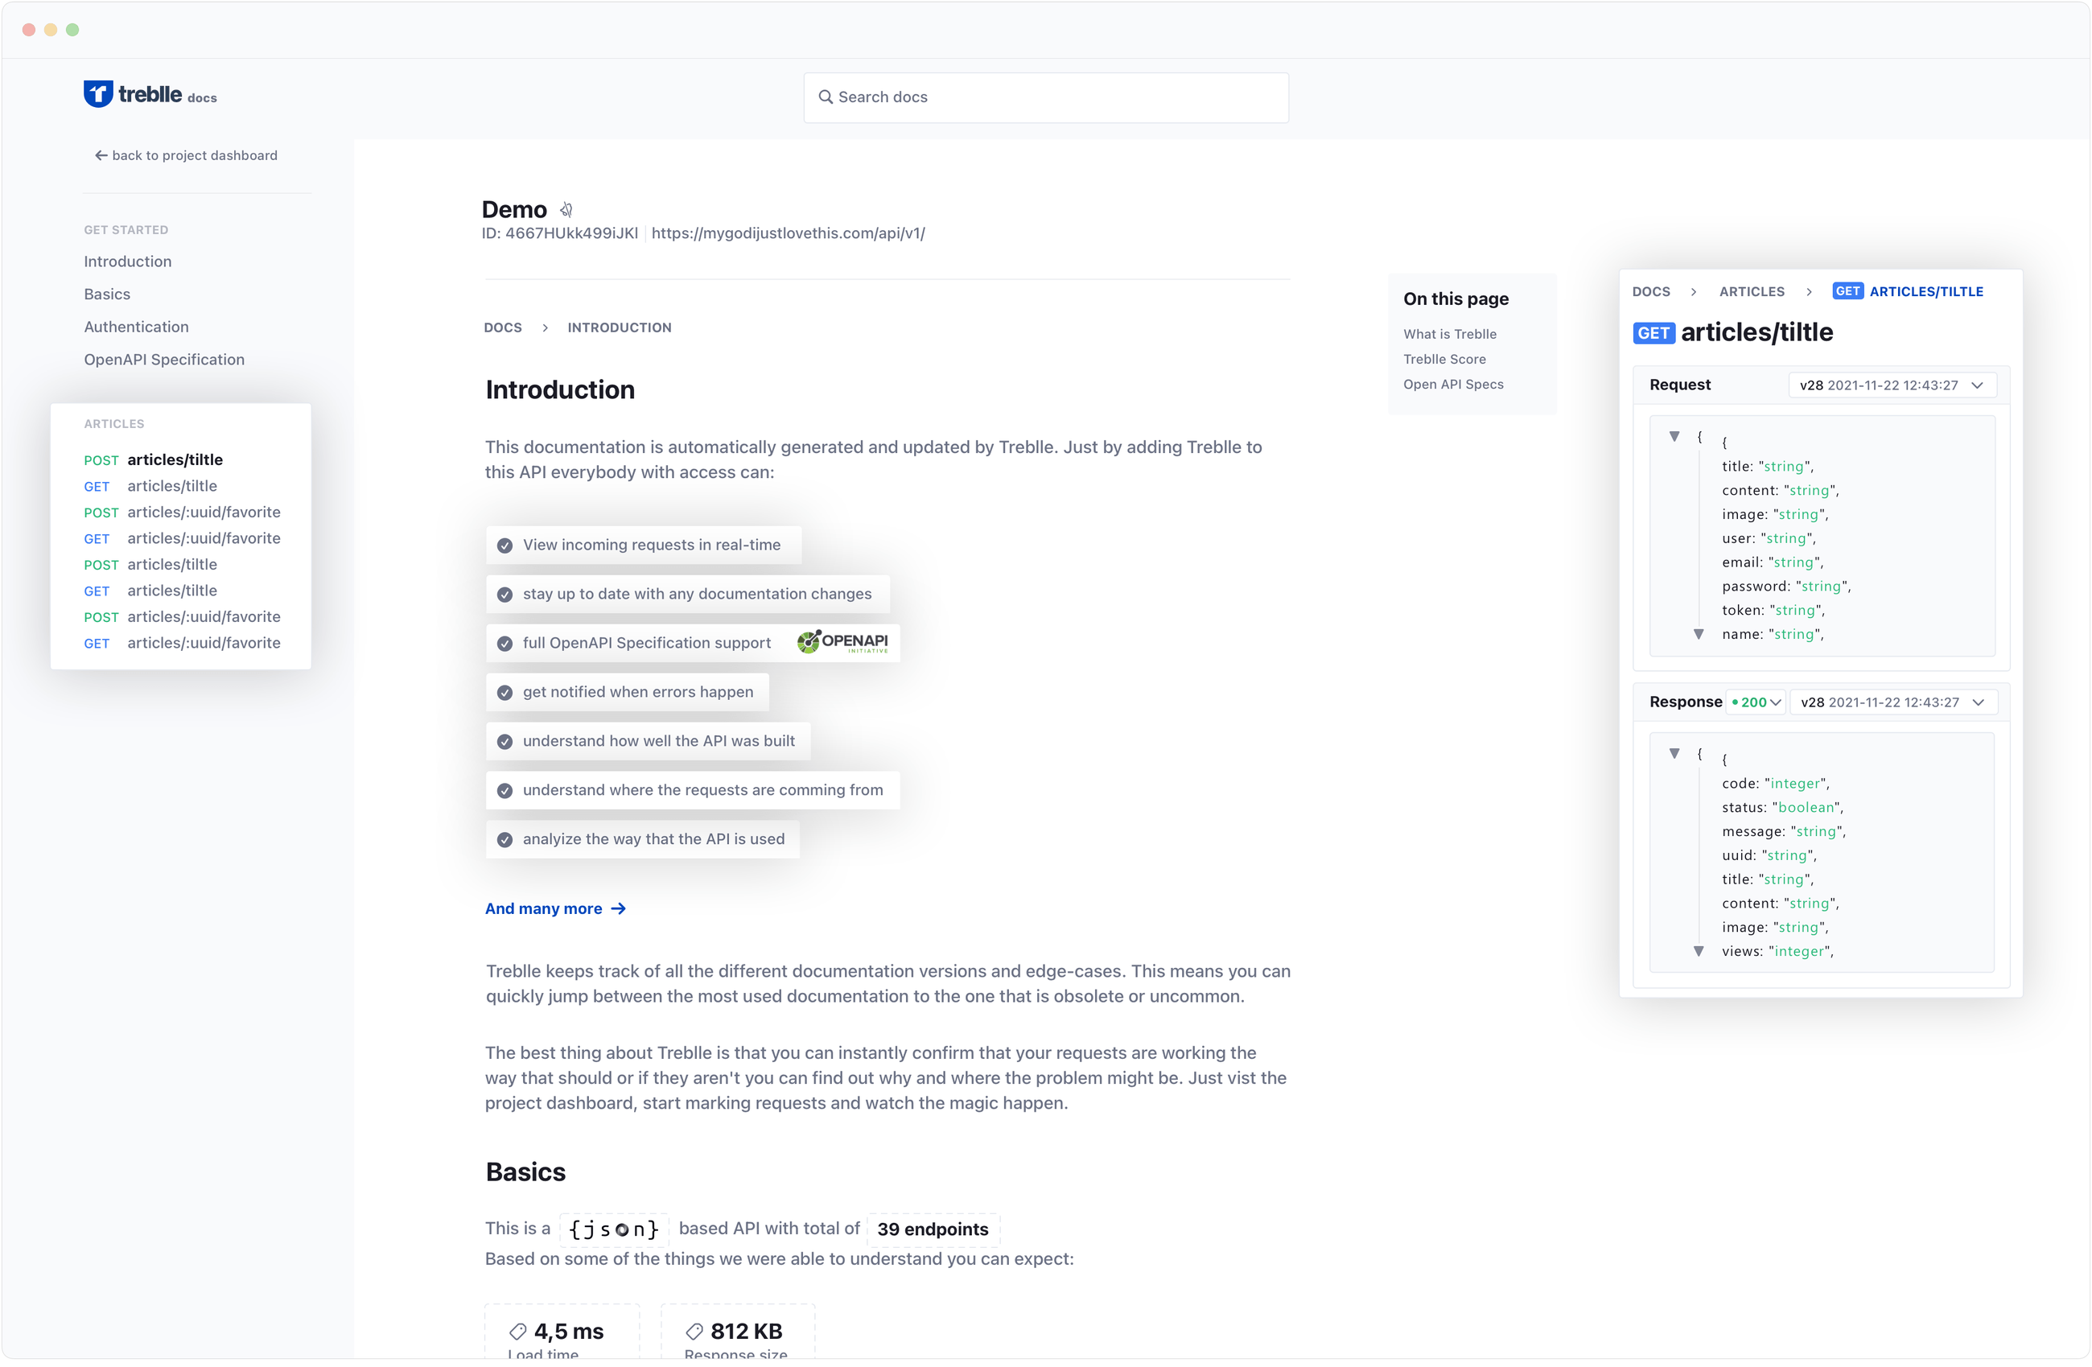The image size is (2092, 1367).
Task: Open Introduction in the sidebar
Action: (x=127, y=261)
